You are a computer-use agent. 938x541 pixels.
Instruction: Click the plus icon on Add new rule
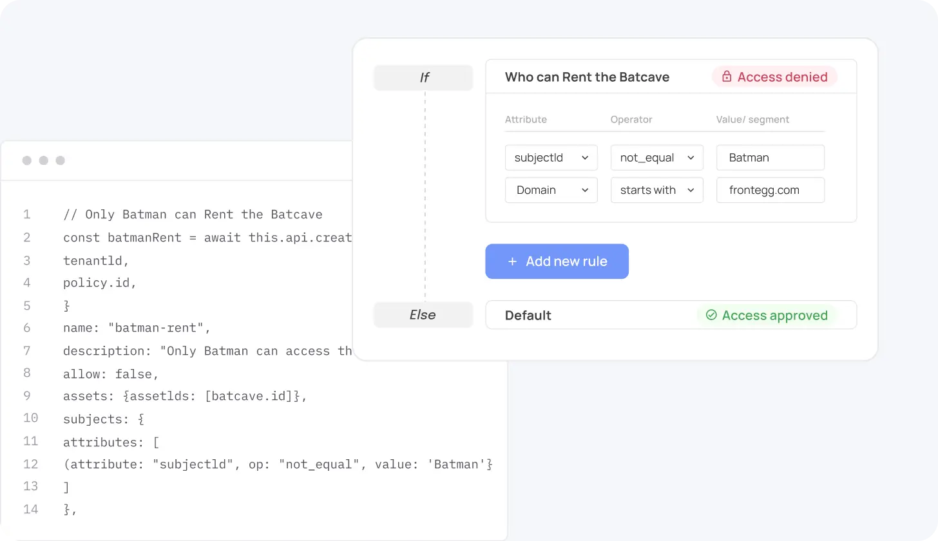coord(512,261)
